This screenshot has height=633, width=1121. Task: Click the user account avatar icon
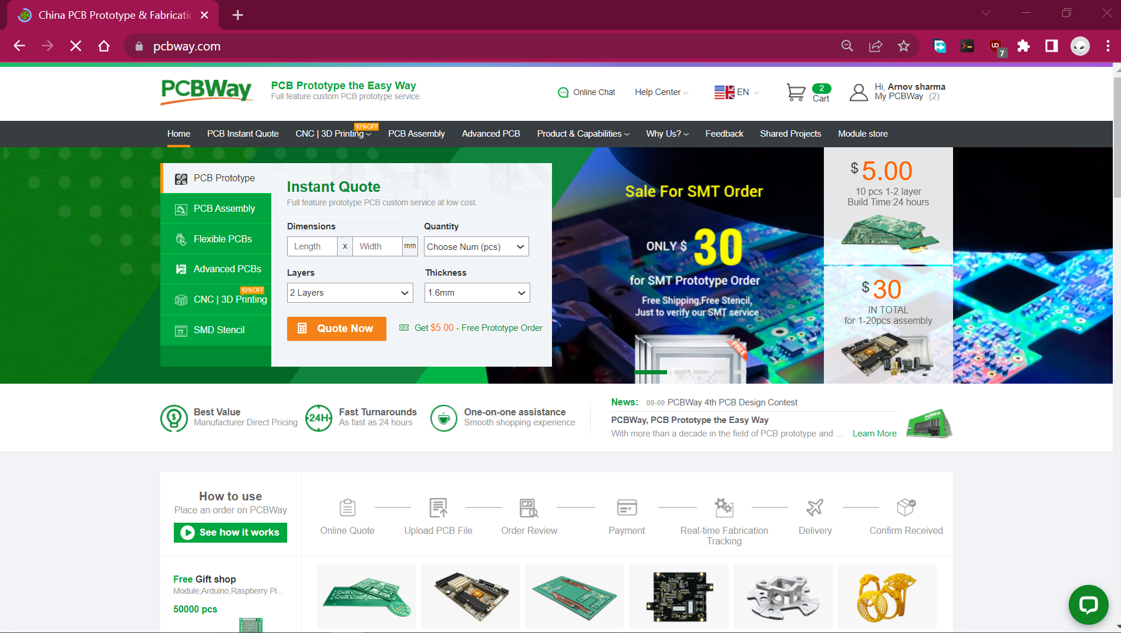click(859, 92)
